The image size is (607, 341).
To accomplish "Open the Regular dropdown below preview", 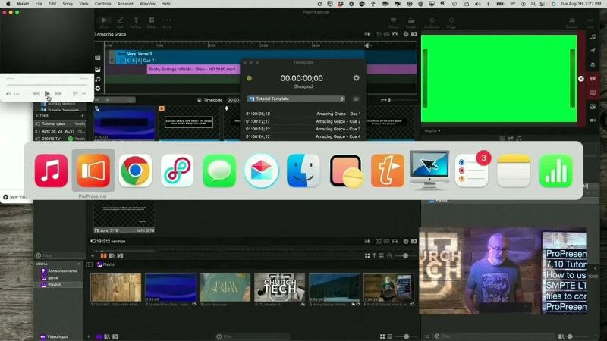I will (432, 130).
